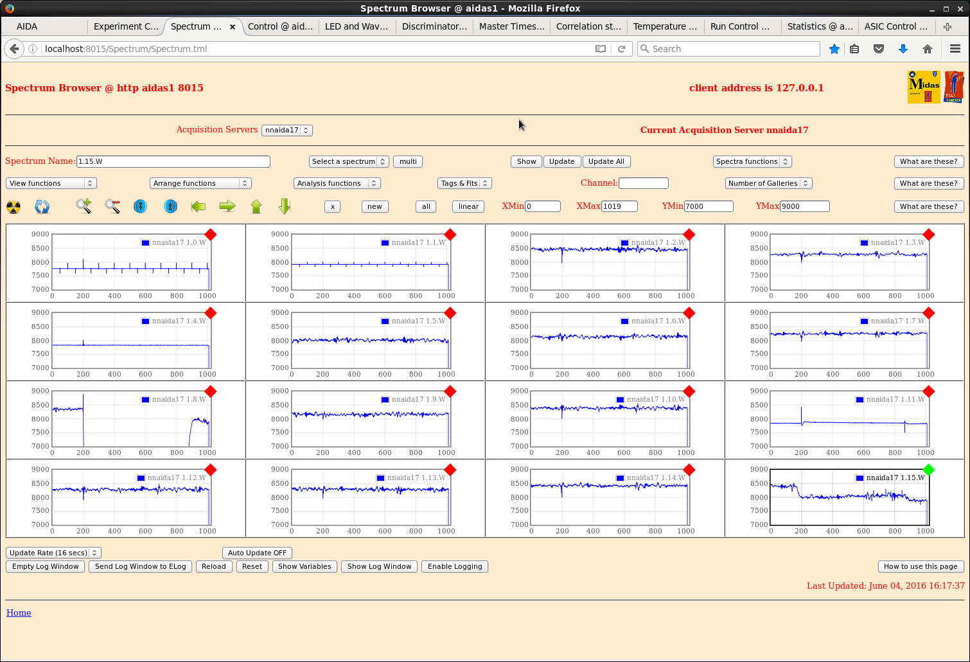970x662 pixels.
Task: Click blue legend swatch of nnaida17 1.5.W
Action: (x=385, y=321)
